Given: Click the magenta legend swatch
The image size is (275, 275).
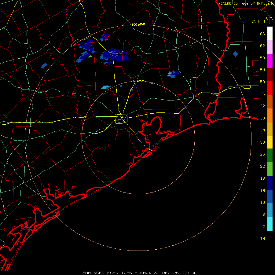Looking at the screenshot, I should [270, 61].
